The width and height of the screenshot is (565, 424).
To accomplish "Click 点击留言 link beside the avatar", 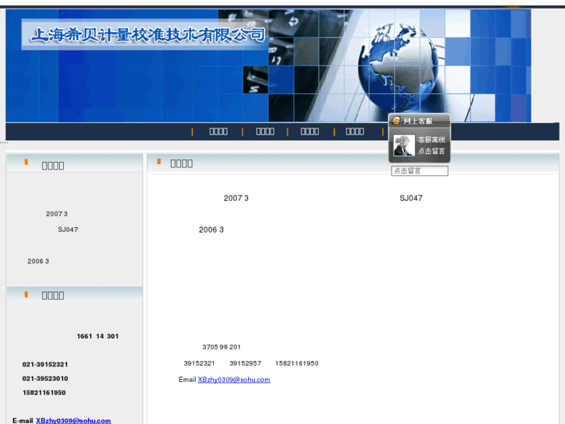I will pyautogui.click(x=431, y=151).
